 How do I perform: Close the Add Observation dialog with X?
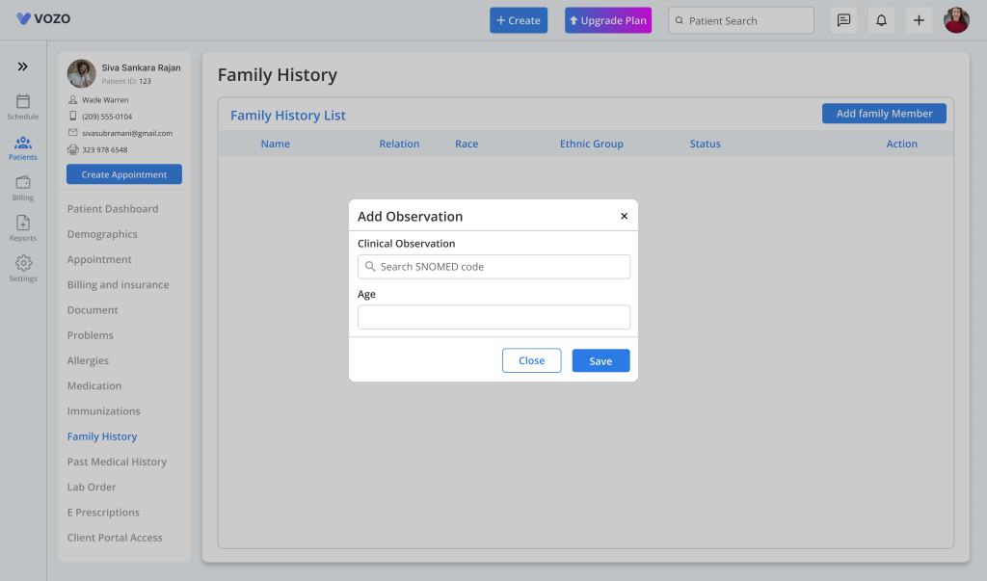624,217
